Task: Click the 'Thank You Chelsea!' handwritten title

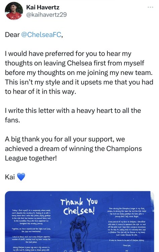Action: click(x=79, y=207)
